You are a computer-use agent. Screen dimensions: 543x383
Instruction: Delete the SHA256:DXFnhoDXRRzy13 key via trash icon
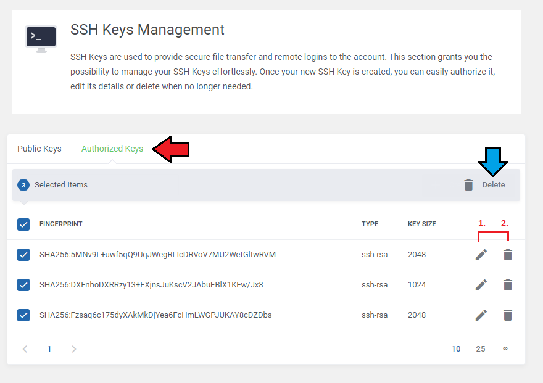tap(508, 285)
